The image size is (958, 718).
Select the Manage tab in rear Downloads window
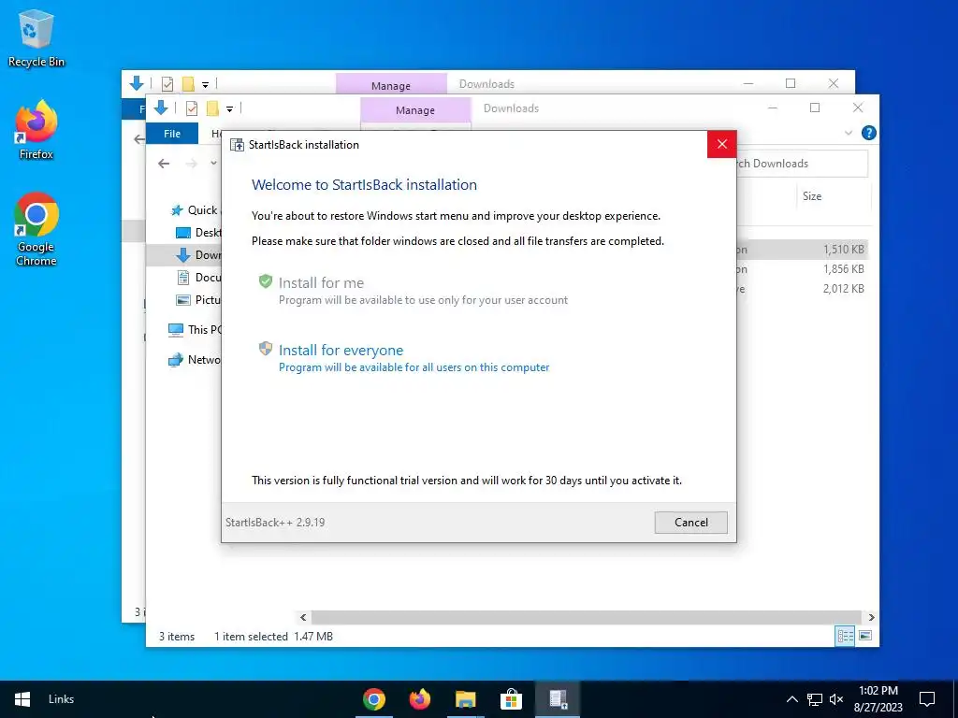click(391, 85)
